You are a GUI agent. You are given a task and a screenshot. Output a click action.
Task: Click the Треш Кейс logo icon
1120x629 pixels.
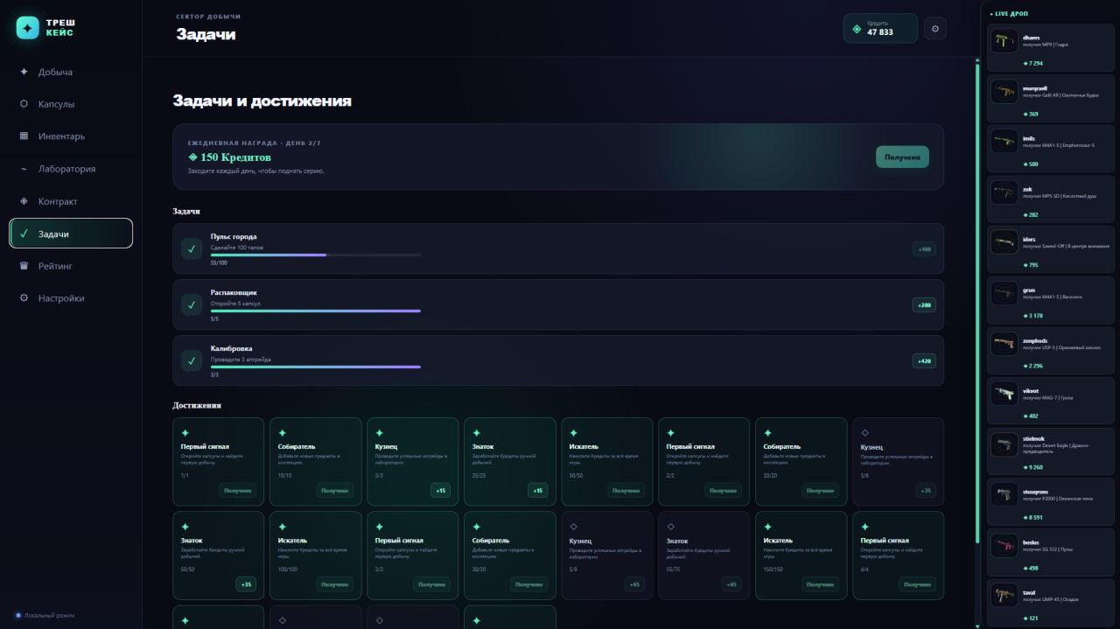tap(28, 28)
